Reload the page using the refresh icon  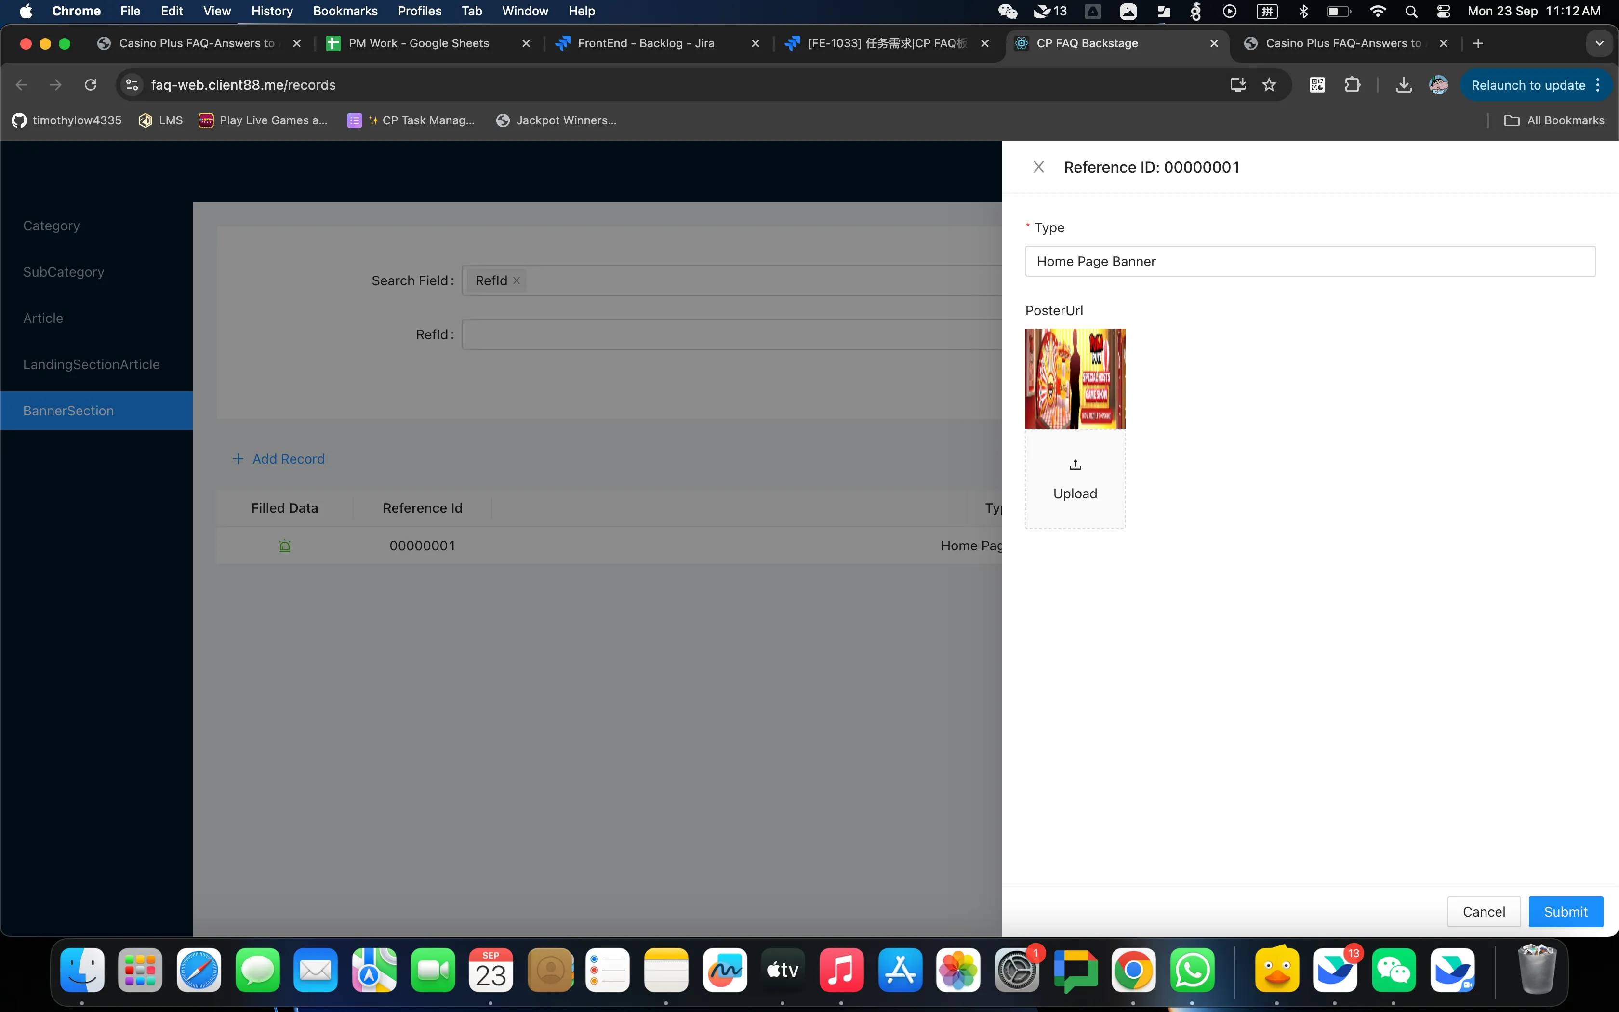(90, 85)
